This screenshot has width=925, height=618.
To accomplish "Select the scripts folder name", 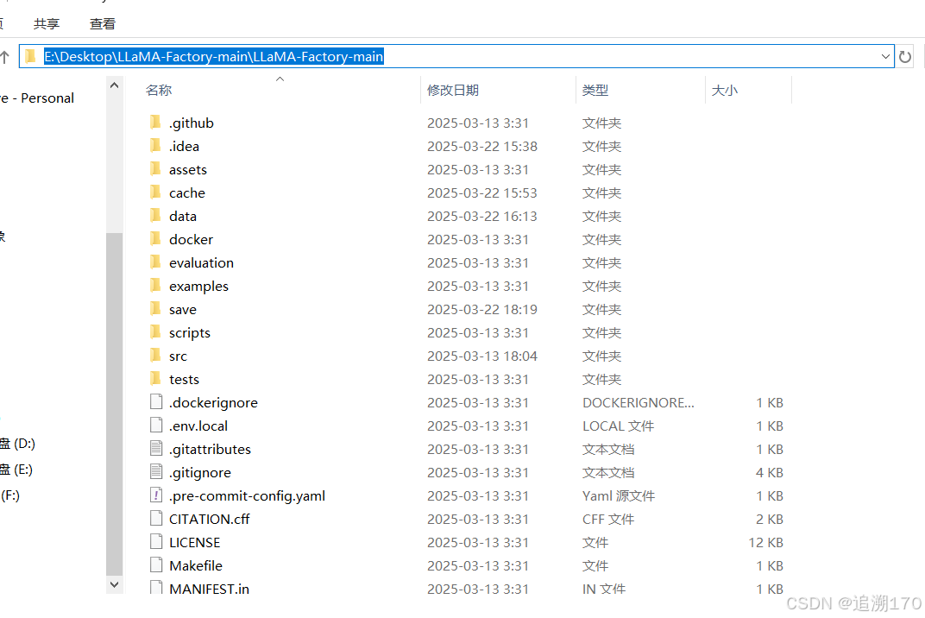I will [x=189, y=333].
